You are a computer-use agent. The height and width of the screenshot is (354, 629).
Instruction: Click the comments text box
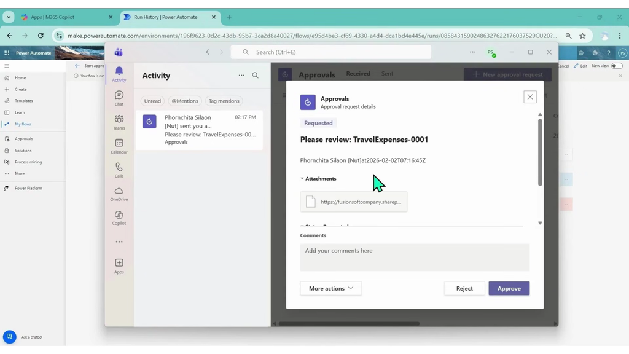click(415, 258)
